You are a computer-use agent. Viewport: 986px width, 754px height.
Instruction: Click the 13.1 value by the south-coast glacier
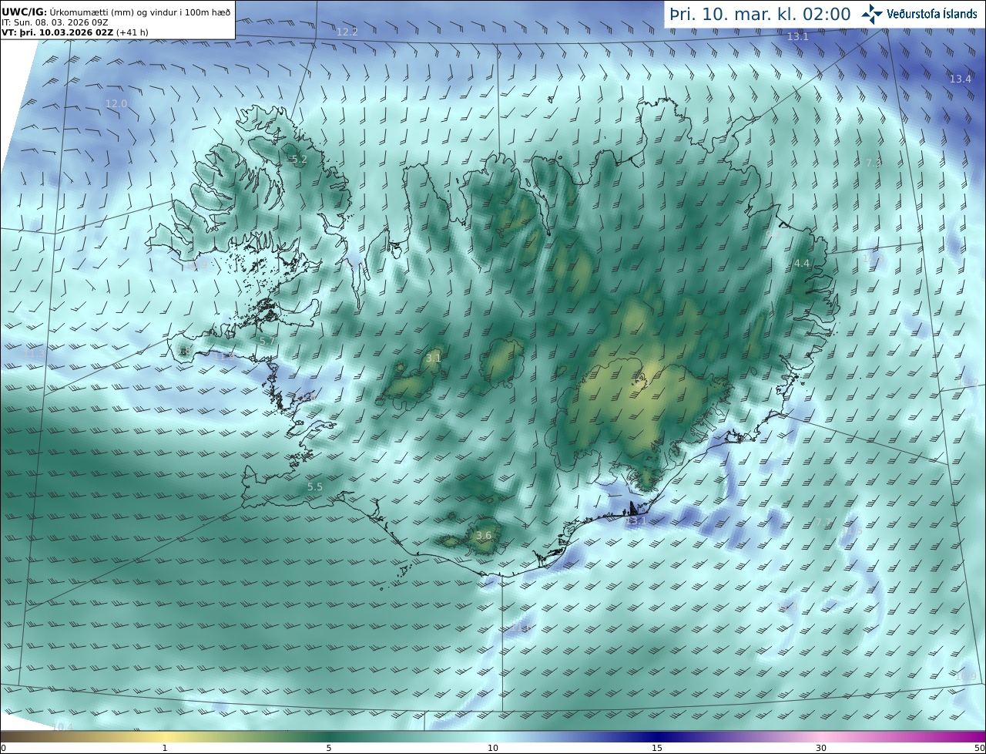click(x=636, y=521)
